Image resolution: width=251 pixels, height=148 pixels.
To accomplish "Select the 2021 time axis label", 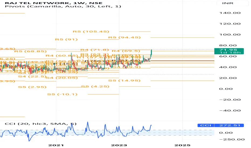I will pyautogui.click(x=56, y=145).
